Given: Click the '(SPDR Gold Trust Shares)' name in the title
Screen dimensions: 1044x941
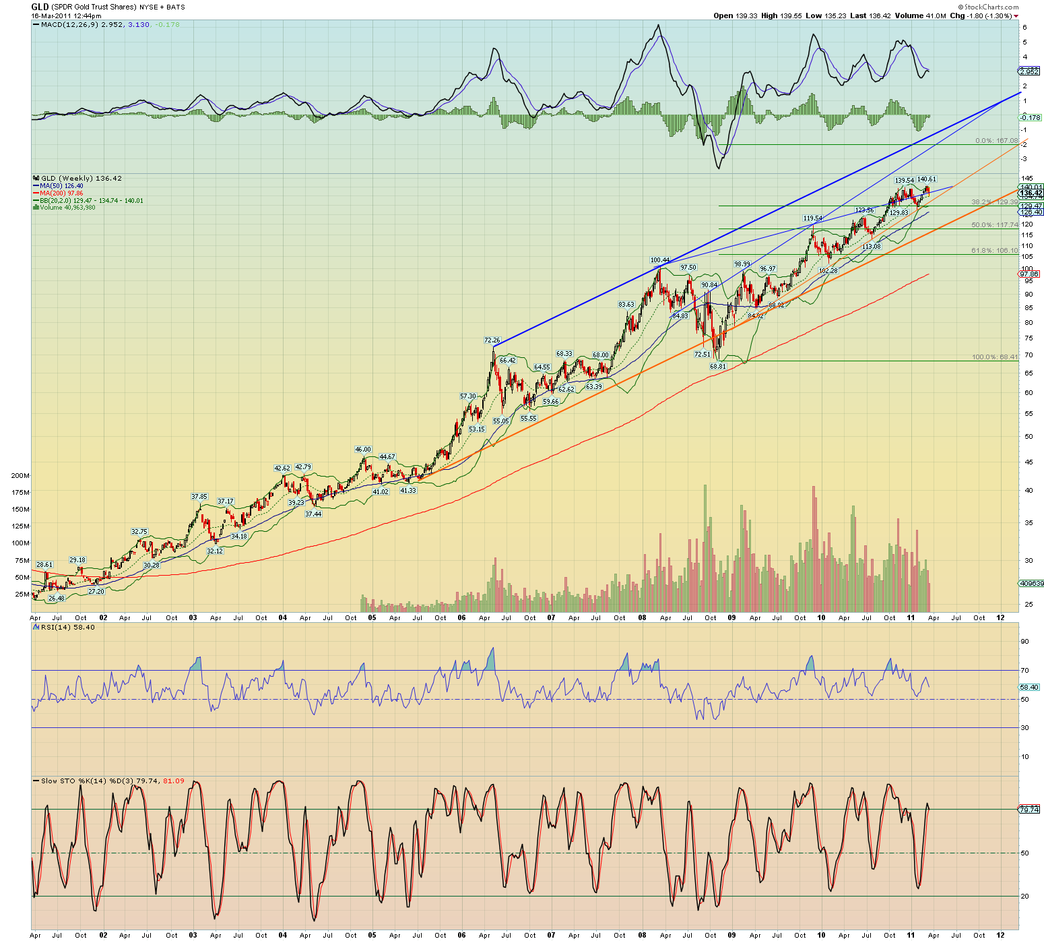Looking at the screenshot, I should pos(94,7).
